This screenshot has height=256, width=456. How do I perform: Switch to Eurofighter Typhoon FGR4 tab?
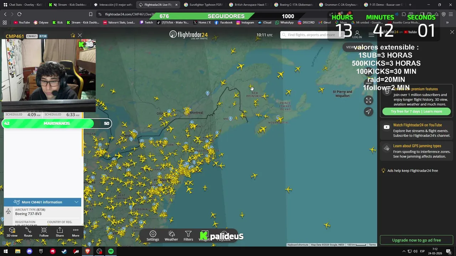[x=203, y=5]
